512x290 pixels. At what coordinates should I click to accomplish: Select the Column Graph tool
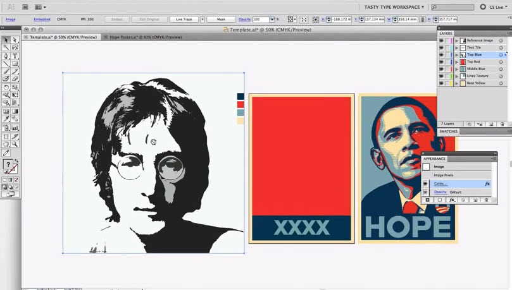coord(15,128)
